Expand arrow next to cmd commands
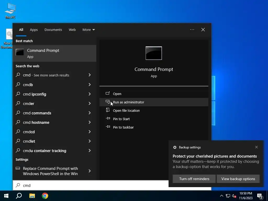268x201 pixels. click(90, 113)
